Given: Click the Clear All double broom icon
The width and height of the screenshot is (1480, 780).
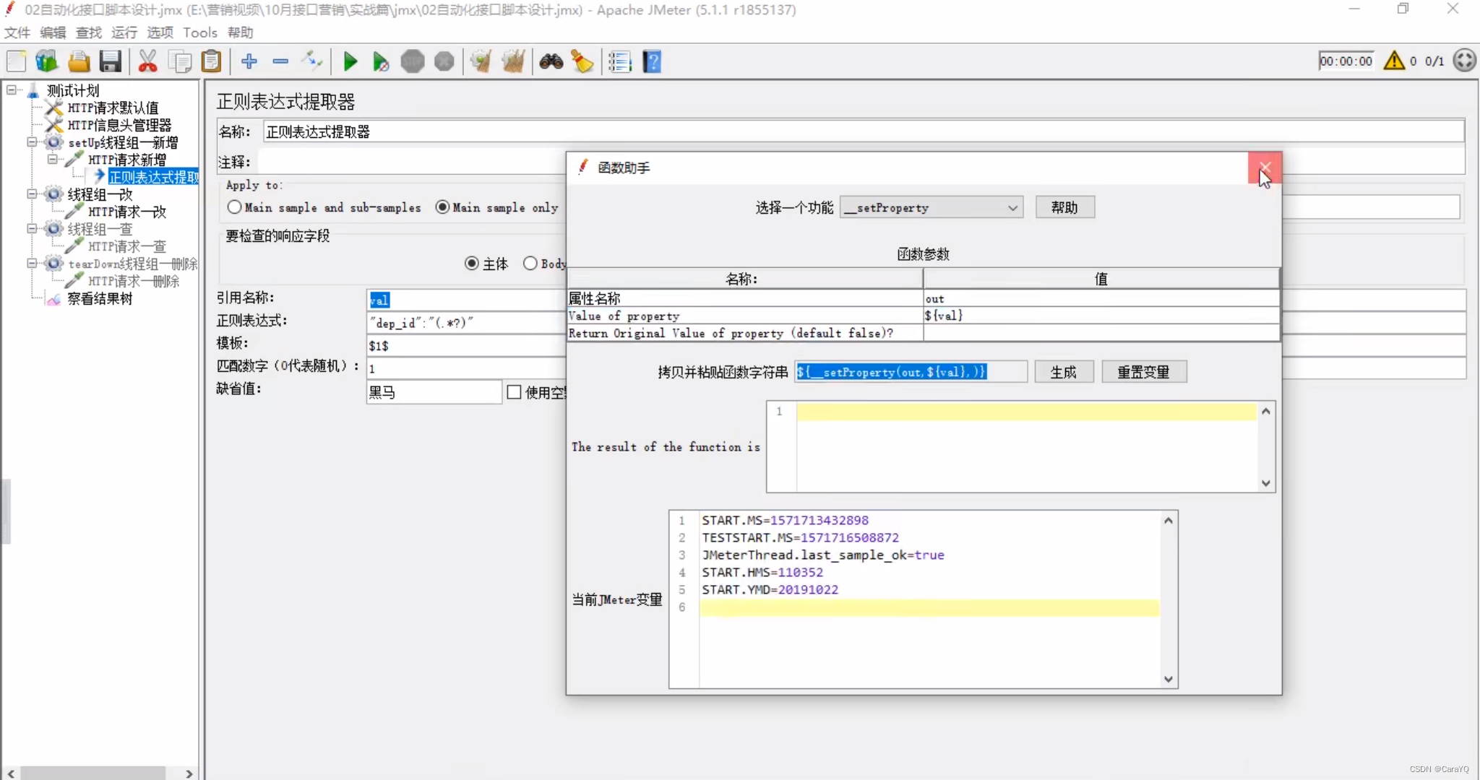Looking at the screenshot, I should pos(513,61).
